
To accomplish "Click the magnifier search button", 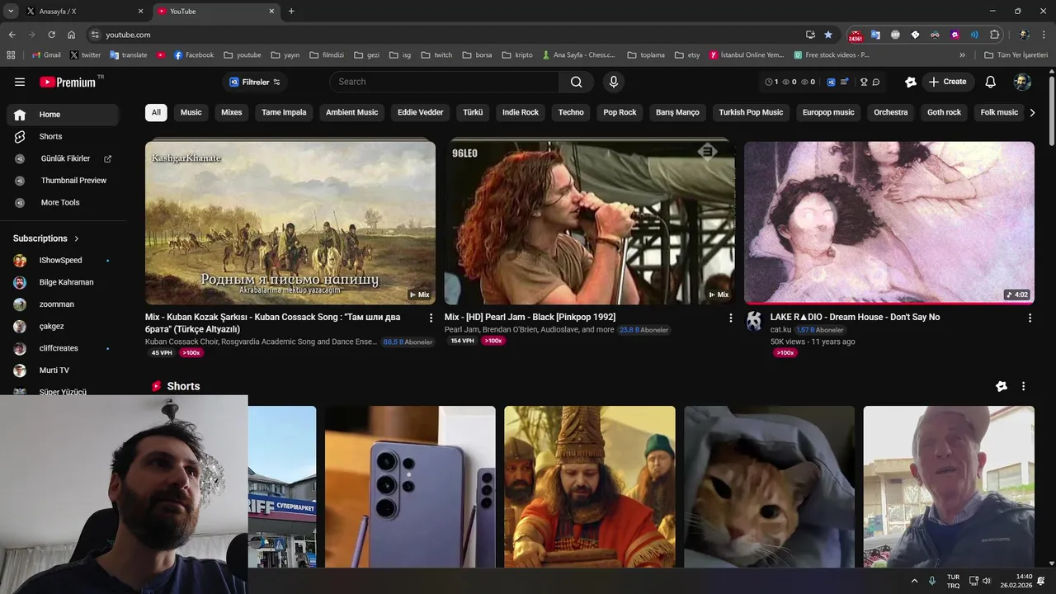I will click(x=576, y=82).
